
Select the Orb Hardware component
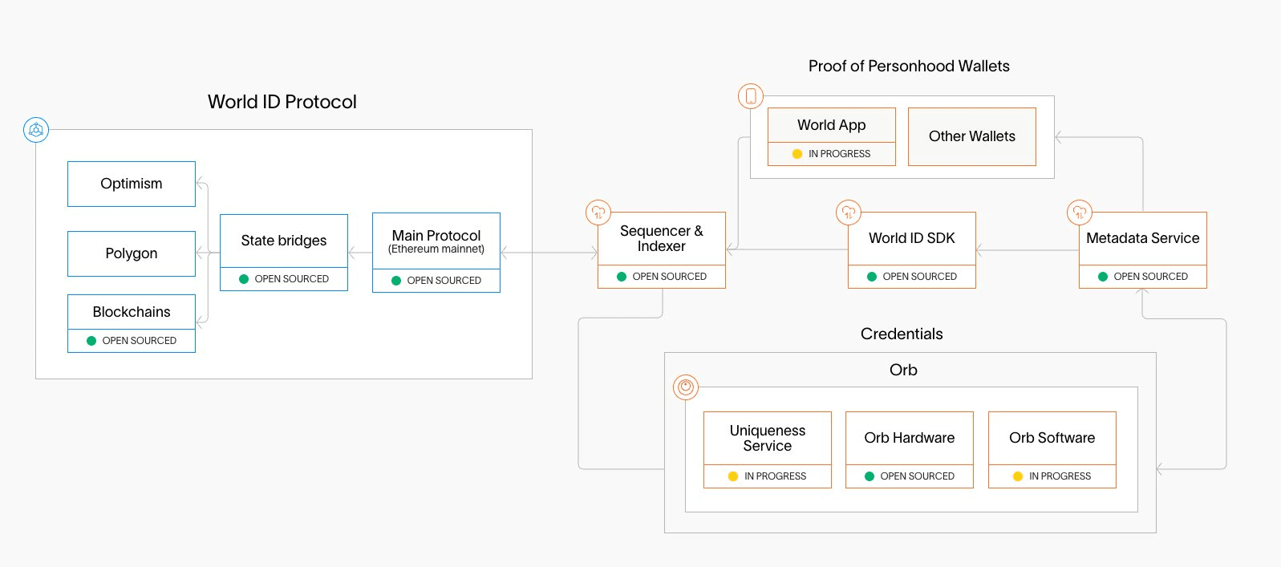pos(910,450)
